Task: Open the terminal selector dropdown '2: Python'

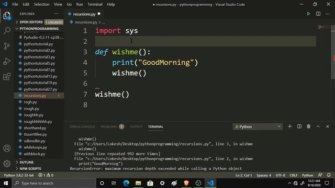Action: [x=258, y=126]
